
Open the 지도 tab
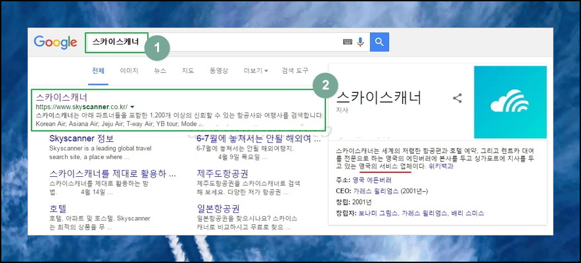click(188, 70)
